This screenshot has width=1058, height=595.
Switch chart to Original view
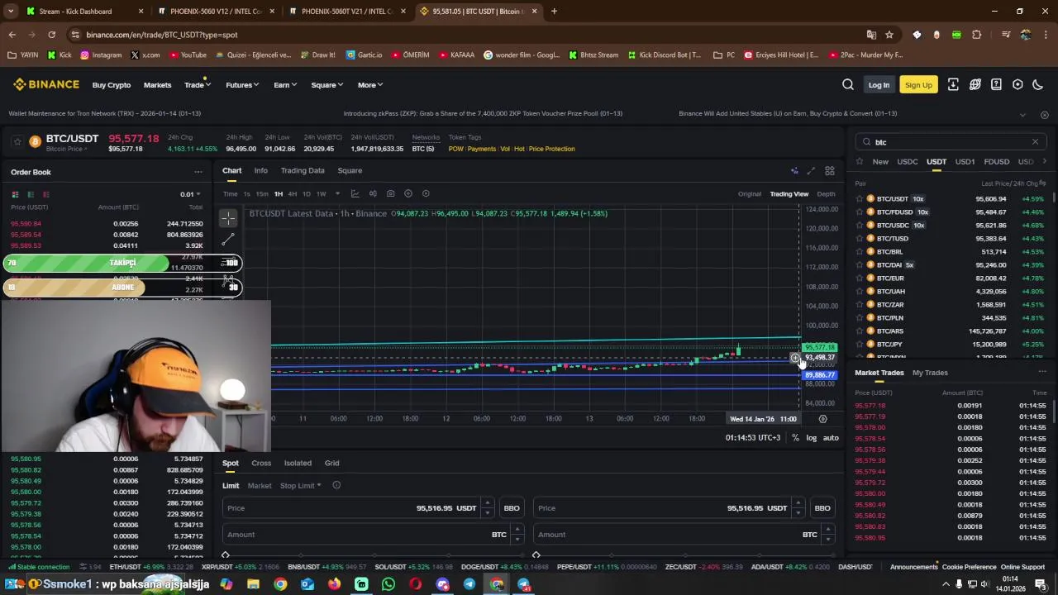click(x=750, y=194)
